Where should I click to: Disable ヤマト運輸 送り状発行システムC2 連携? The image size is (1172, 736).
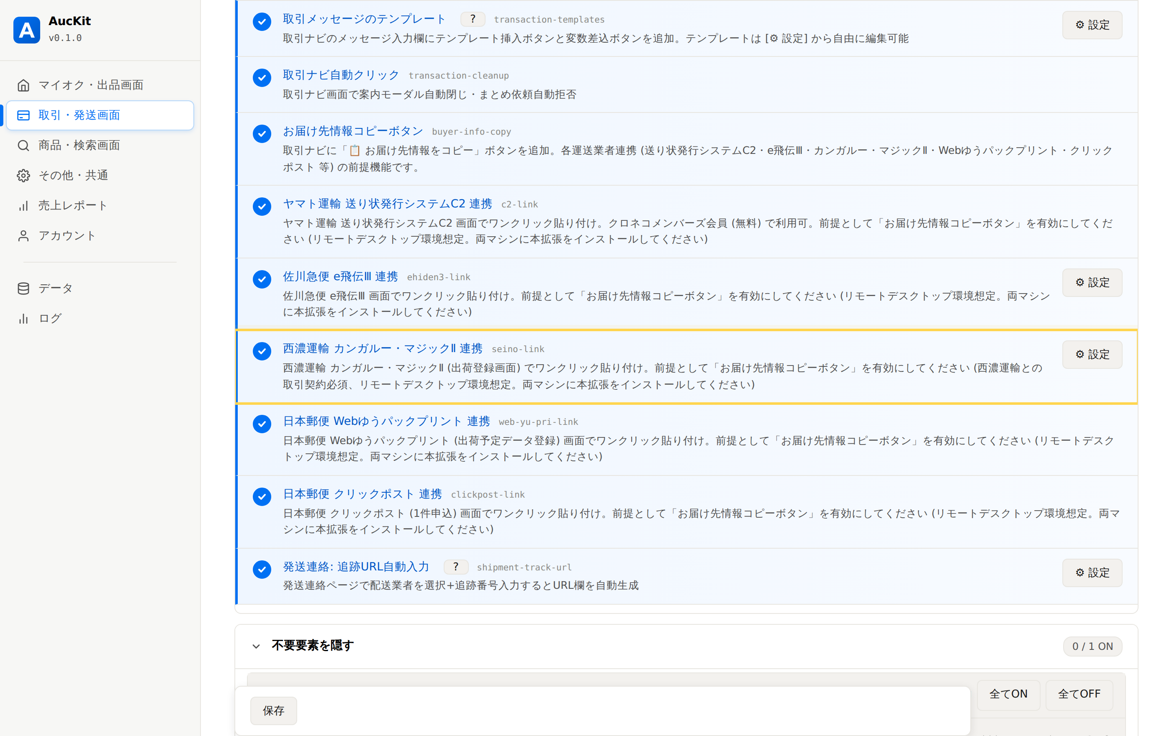(x=262, y=206)
